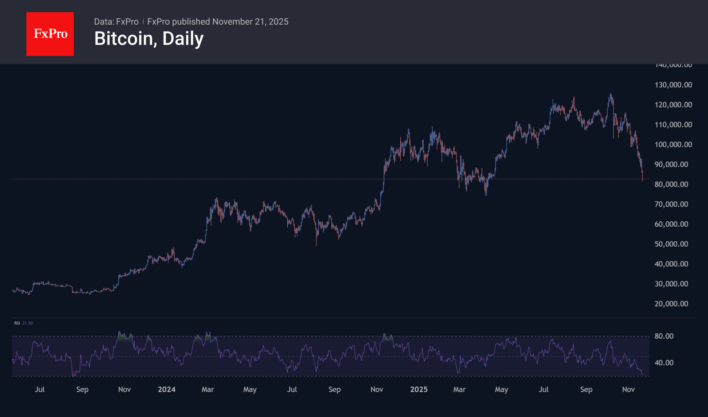Image resolution: width=708 pixels, height=417 pixels.
Task: Click the RSI value 21.50
Action: coord(27,323)
